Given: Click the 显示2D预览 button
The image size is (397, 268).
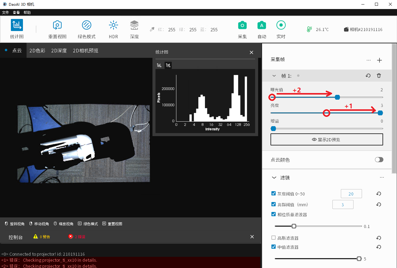Looking at the screenshot, I should pyautogui.click(x=327, y=139).
